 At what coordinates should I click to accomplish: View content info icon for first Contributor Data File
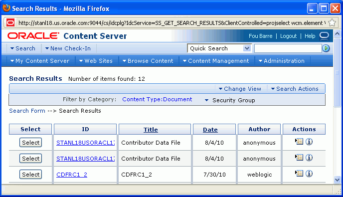pos(309,142)
